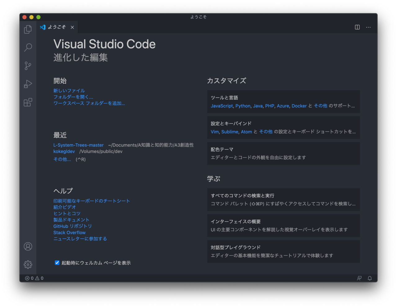Toggle 起動時にウェルカム ページを表示 checkbox
The width and height of the screenshot is (397, 308).
57,263
